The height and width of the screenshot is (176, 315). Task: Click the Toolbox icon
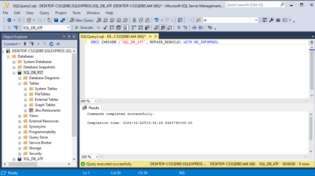[278, 20]
